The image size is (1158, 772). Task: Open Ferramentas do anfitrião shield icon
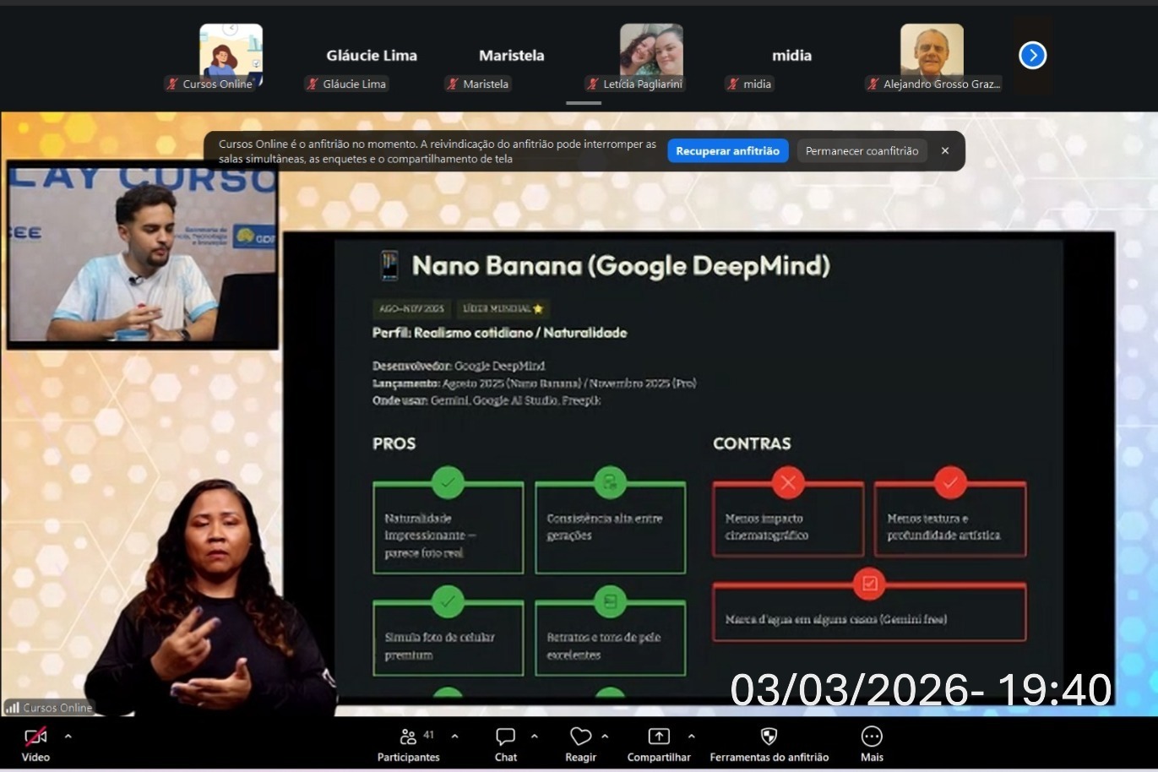[769, 737]
